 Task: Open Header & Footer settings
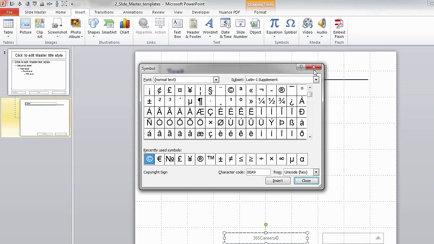[193, 28]
